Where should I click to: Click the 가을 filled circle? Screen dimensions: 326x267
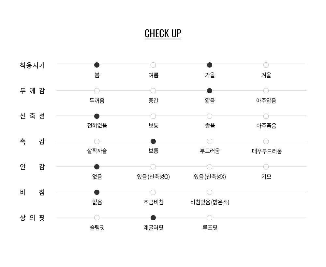click(x=210, y=65)
